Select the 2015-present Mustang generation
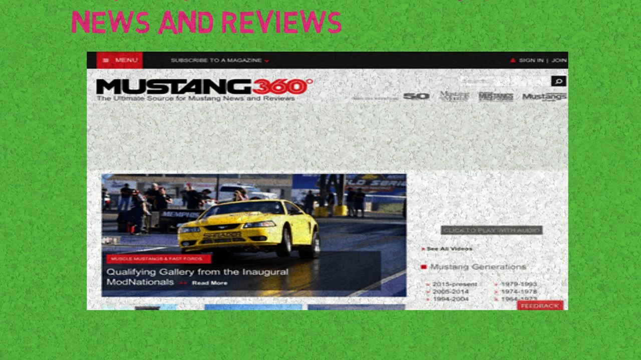 [x=454, y=284]
